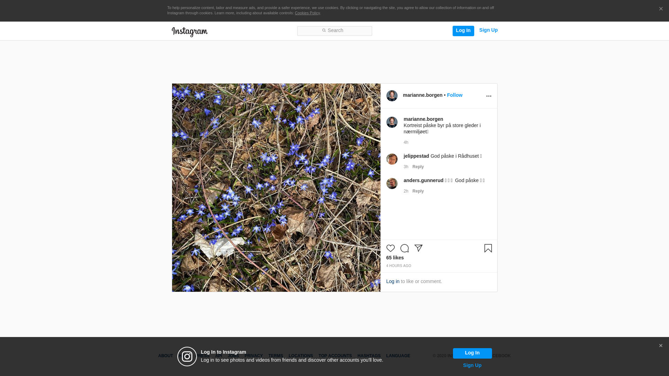Open the Sign Up link in header
Viewport: 669px width, 376px height.
pyautogui.click(x=488, y=30)
